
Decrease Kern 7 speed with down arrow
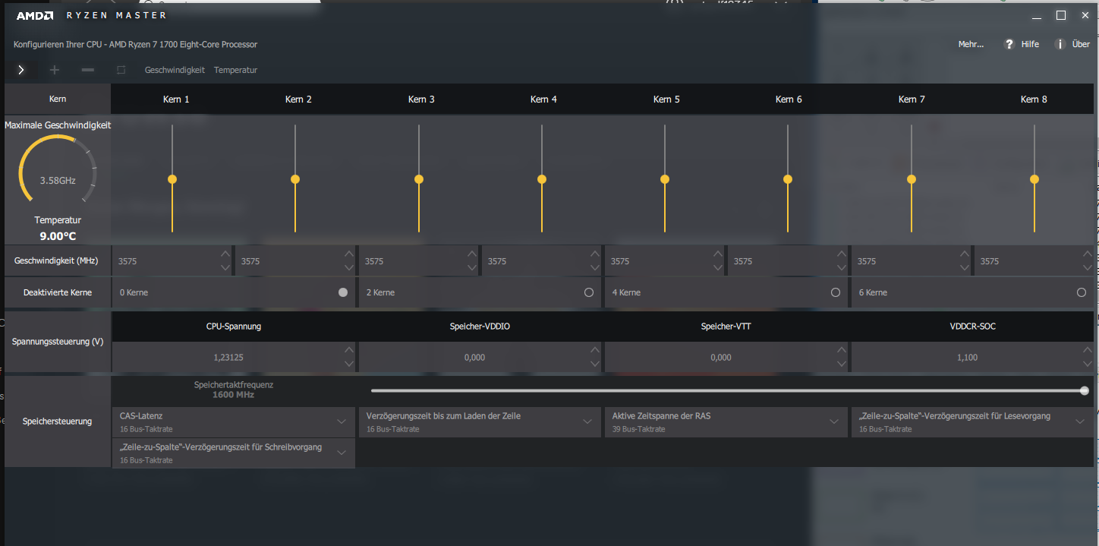click(x=965, y=268)
